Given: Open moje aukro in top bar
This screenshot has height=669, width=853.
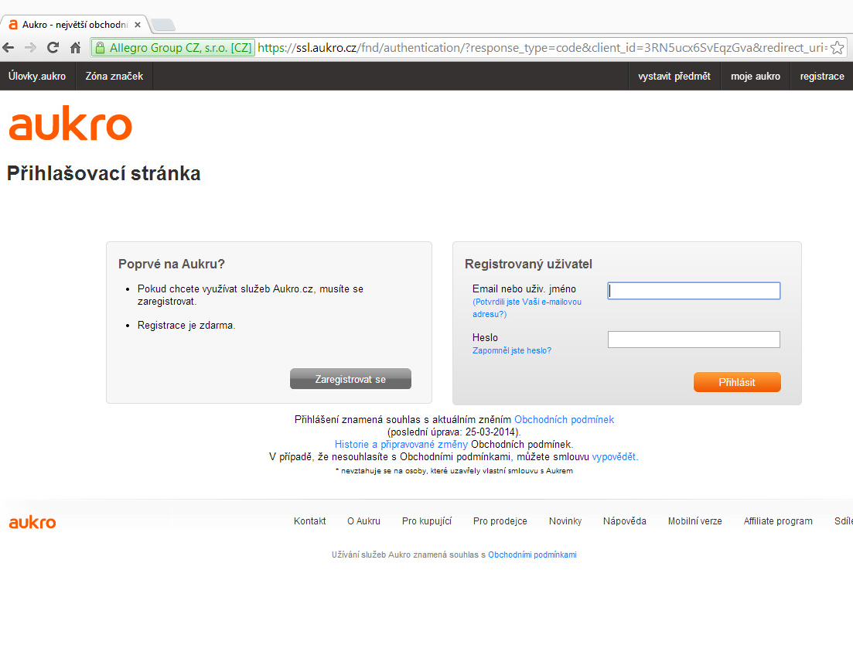Looking at the screenshot, I should [755, 76].
